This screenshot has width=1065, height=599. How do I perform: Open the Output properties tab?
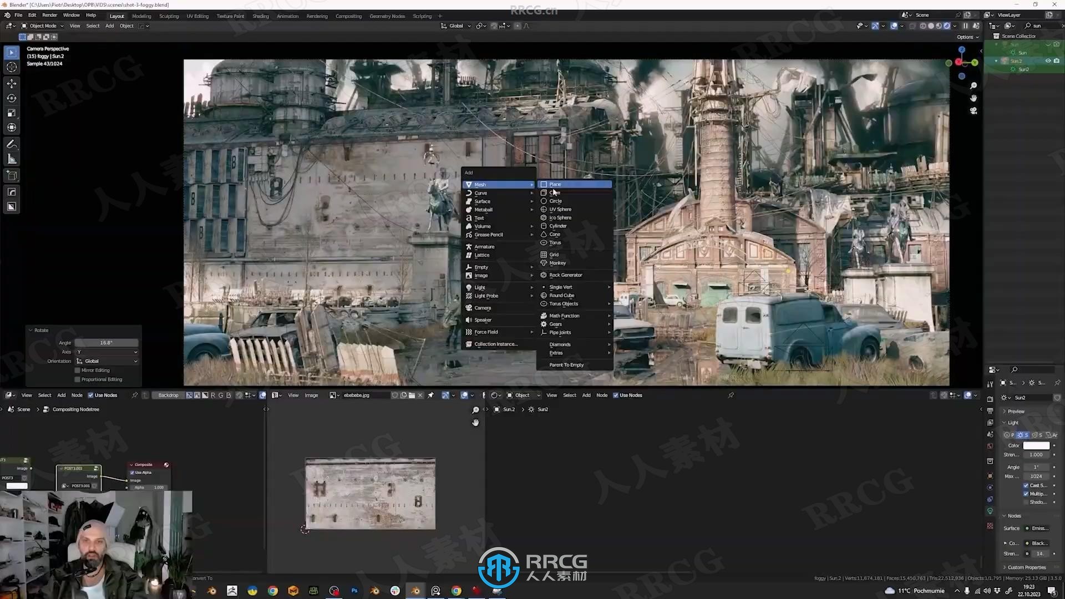pyautogui.click(x=990, y=411)
